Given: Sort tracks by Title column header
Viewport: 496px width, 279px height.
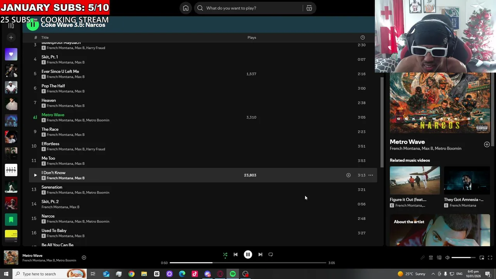Looking at the screenshot, I should (45, 38).
